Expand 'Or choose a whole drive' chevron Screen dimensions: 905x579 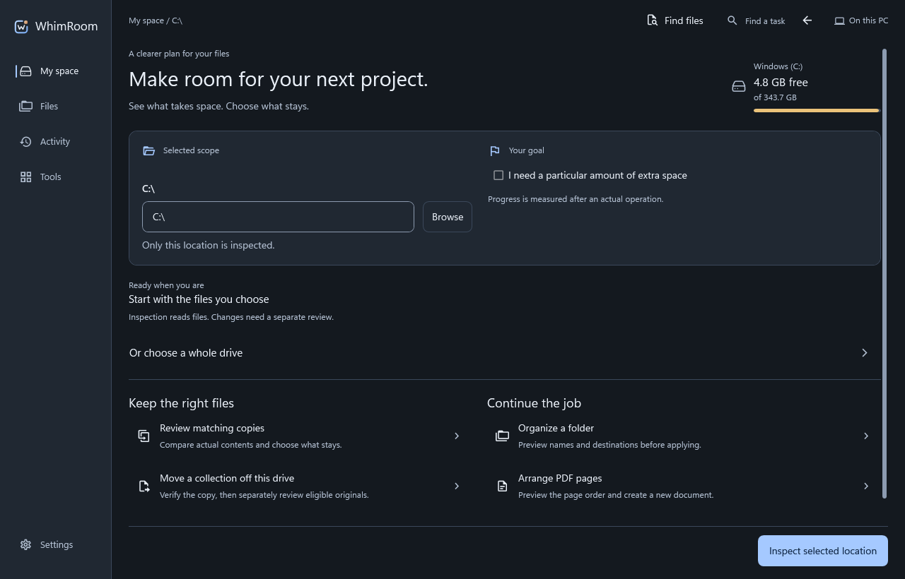(864, 352)
